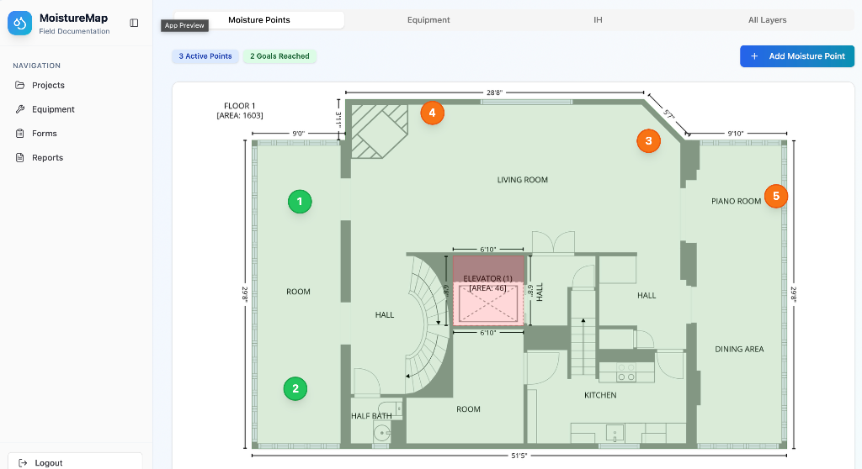862x469 pixels.
Task: Click the KITCHEN label on the plan
Action: [600, 395]
